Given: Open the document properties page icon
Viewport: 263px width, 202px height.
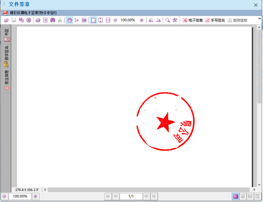Looking at the screenshot, I should (45, 20).
